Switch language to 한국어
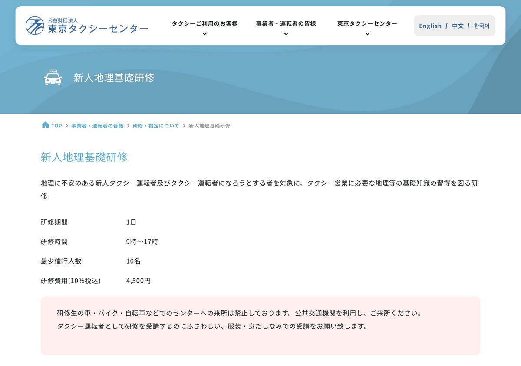 pyautogui.click(x=481, y=26)
